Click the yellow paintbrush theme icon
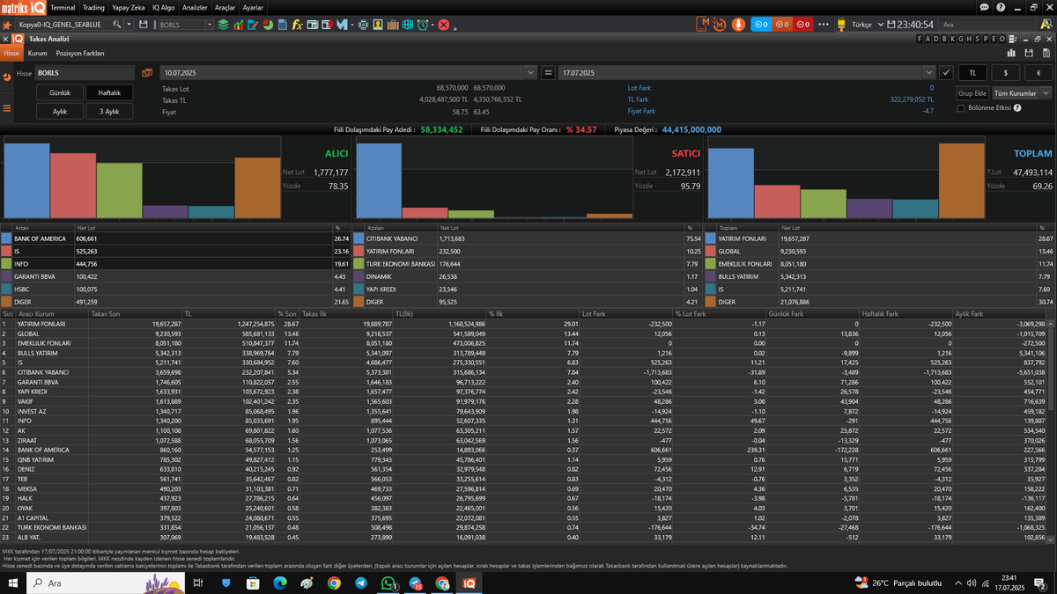 842,25
